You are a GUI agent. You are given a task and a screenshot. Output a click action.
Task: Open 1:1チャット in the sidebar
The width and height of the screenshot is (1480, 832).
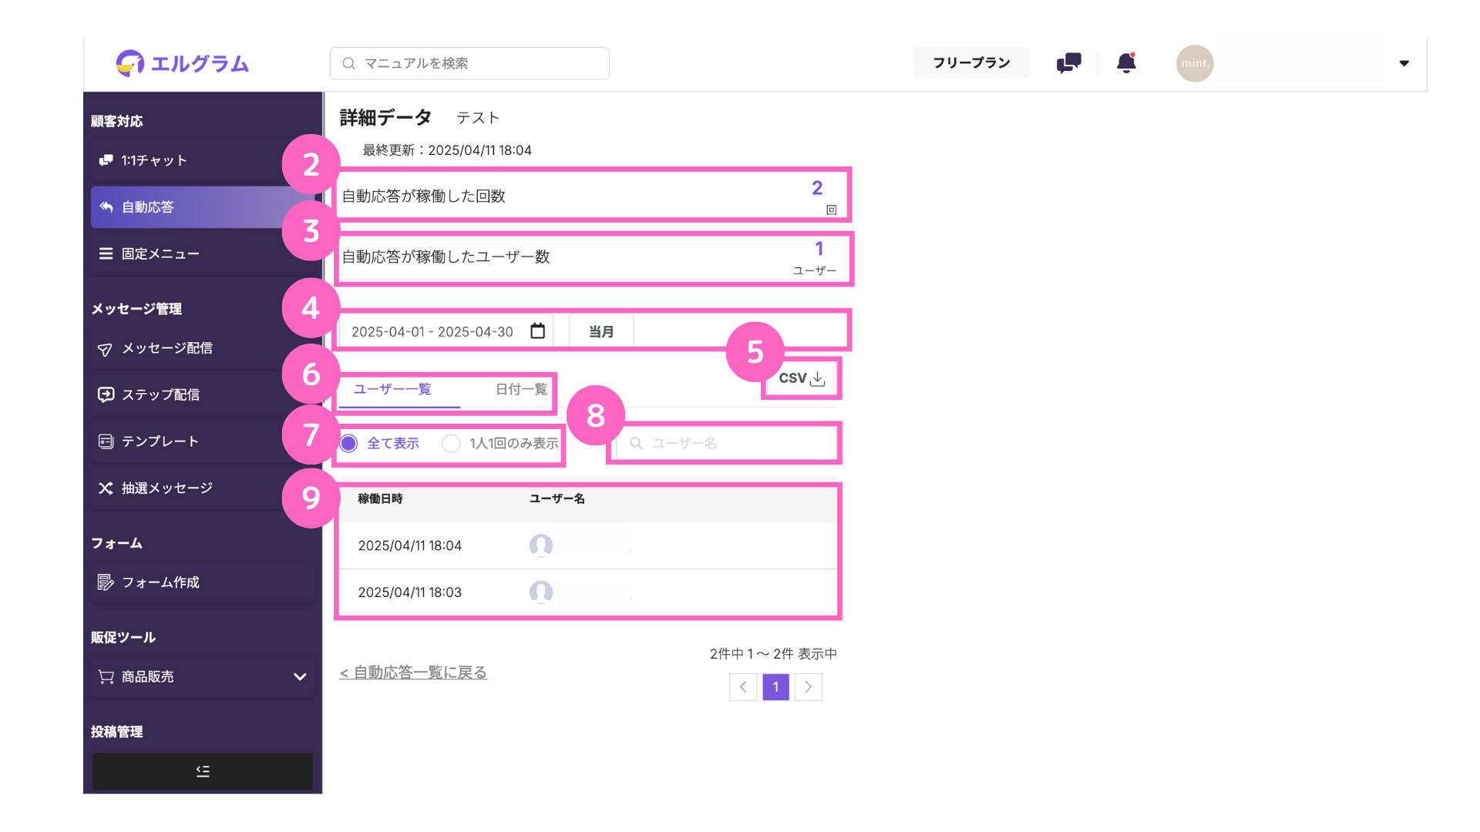coord(202,160)
